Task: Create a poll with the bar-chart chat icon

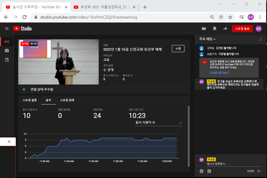Action: point(209,171)
